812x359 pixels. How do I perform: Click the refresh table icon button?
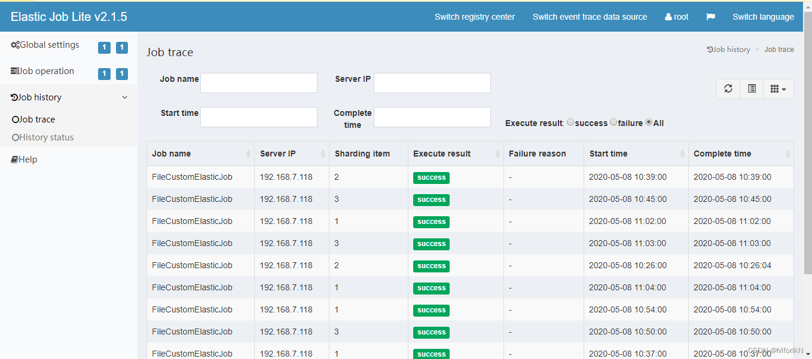pyautogui.click(x=728, y=88)
